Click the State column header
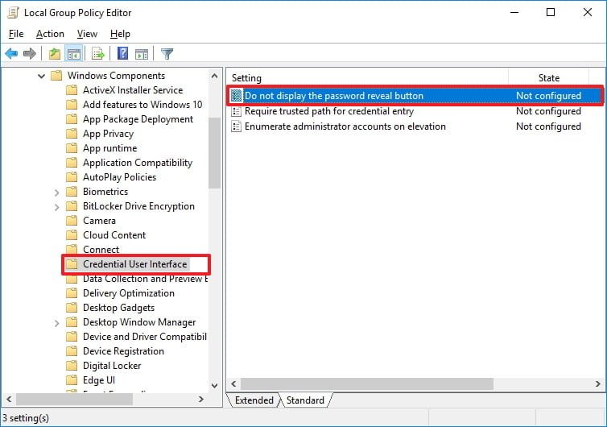Viewport: 607px width, 427px height. point(548,78)
